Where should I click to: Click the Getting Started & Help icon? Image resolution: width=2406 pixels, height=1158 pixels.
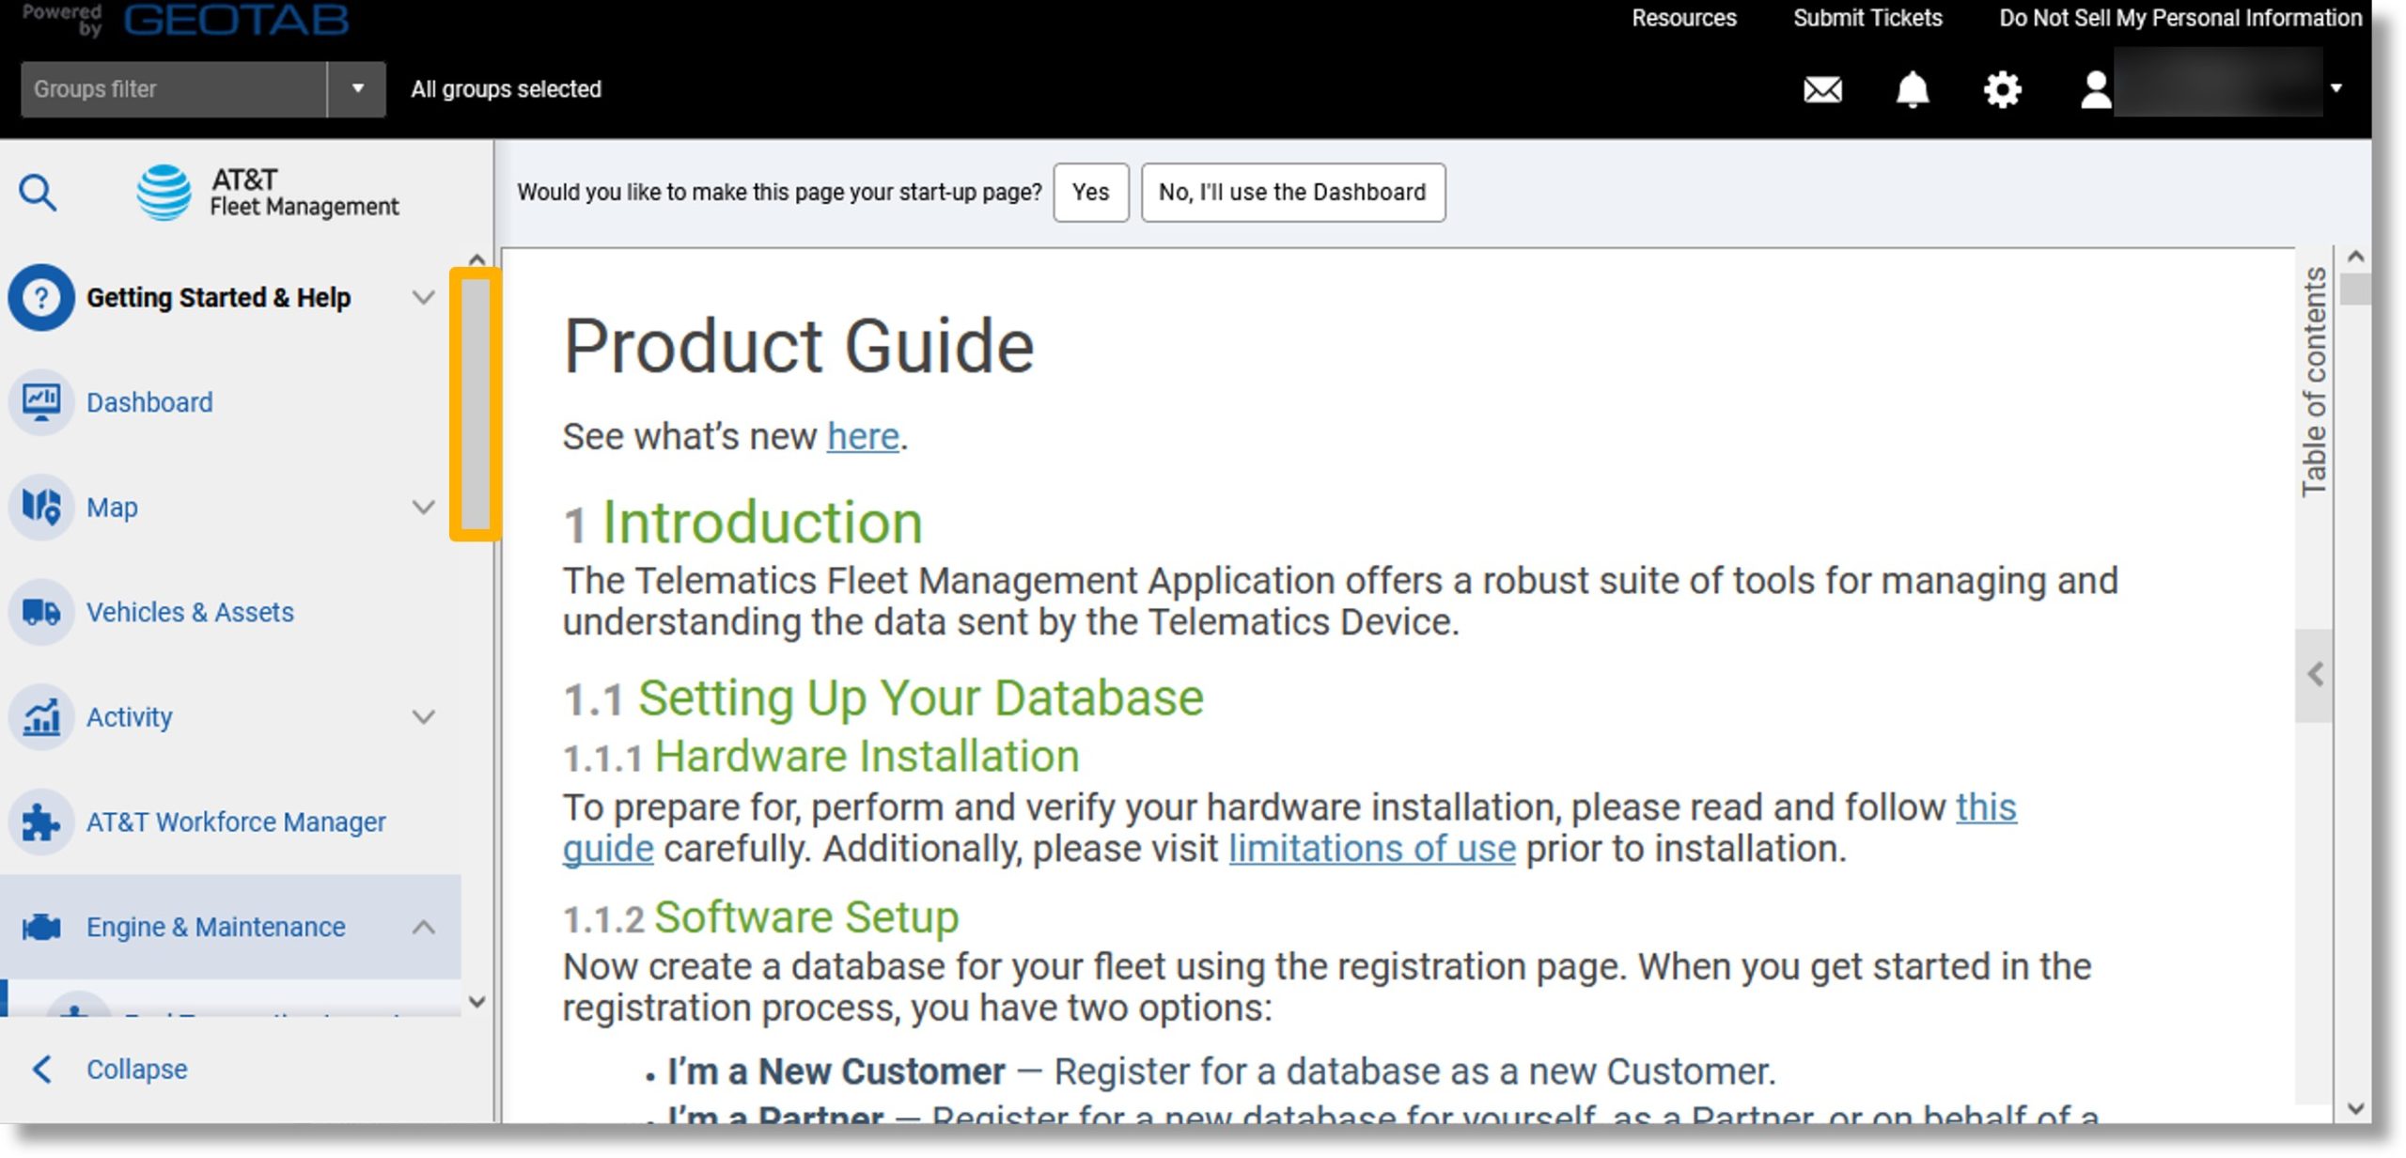coord(41,298)
